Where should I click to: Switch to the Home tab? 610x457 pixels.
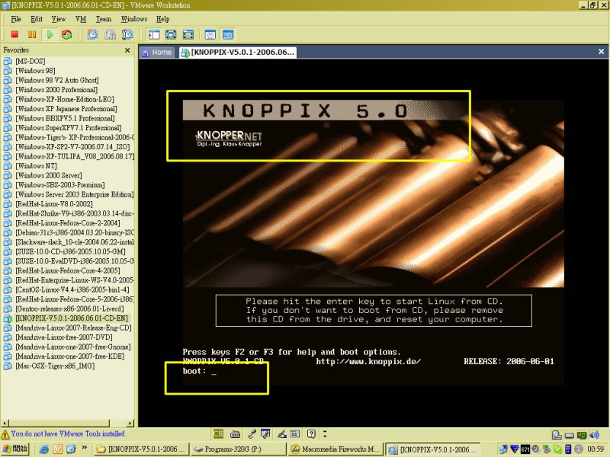click(x=157, y=52)
